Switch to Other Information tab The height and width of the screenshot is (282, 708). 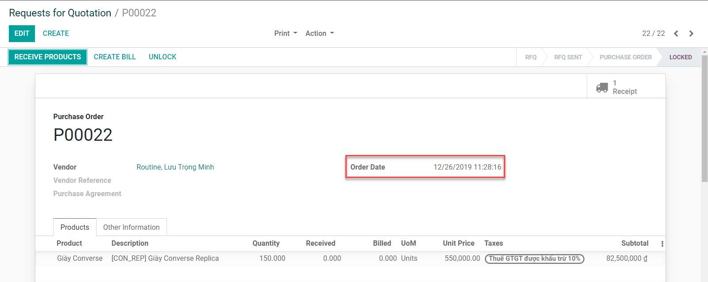click(x=131, y=227)
